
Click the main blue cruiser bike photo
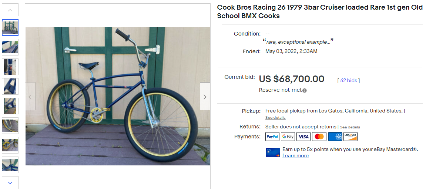117,96
